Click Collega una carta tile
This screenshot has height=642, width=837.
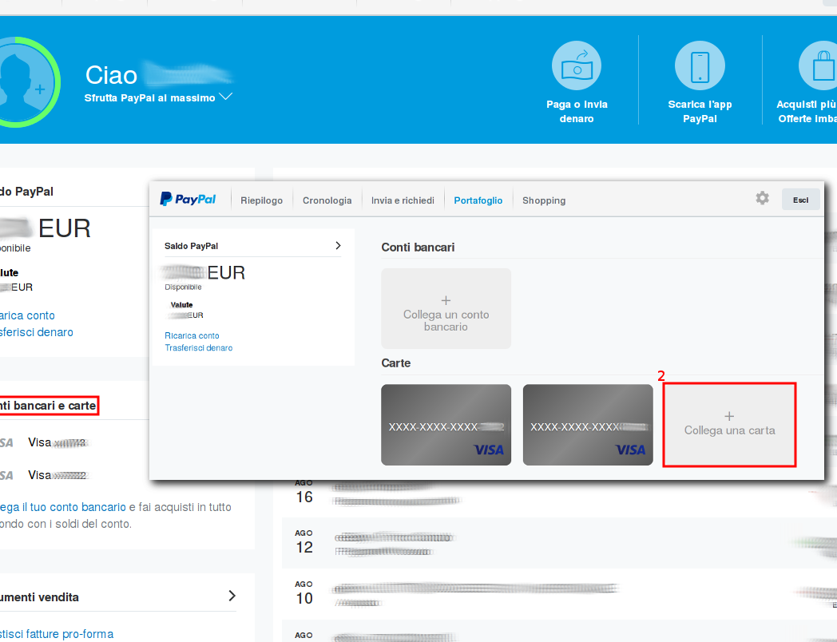(x=730, y=425)
